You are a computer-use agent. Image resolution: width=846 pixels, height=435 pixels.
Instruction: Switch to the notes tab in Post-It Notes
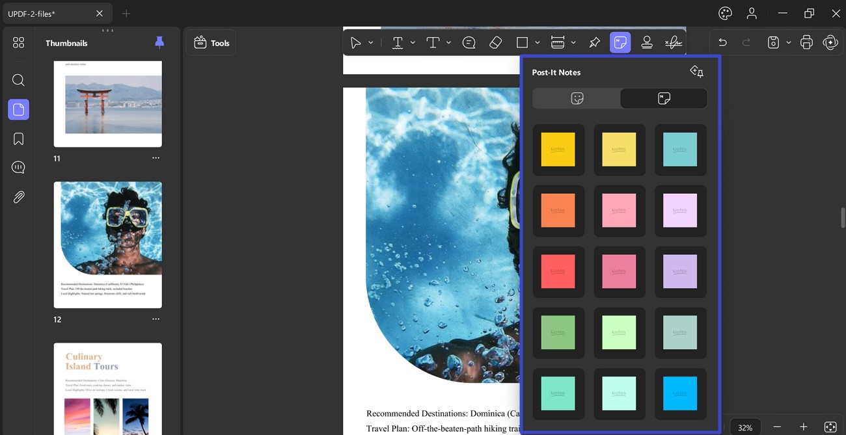coord(664,98)
